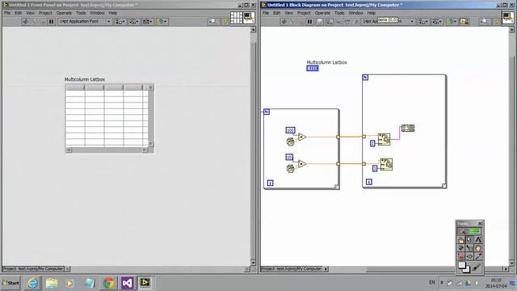The image size is (517, 291).
Task: Open Window menu in Block Diagram window
Action: click(355, 13)
